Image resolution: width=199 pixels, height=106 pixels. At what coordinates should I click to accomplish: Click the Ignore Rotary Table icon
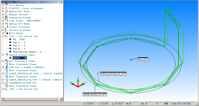pyautogui.click(x=7, y=55)
